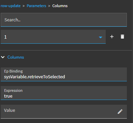Collapse the Columns section chevron
This screenshot has width=133, height=123.
pyautogui.click(x=3, y=57)
